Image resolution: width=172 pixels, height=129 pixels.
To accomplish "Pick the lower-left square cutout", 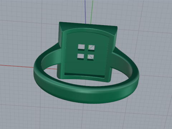I will [x=81, y=56].
